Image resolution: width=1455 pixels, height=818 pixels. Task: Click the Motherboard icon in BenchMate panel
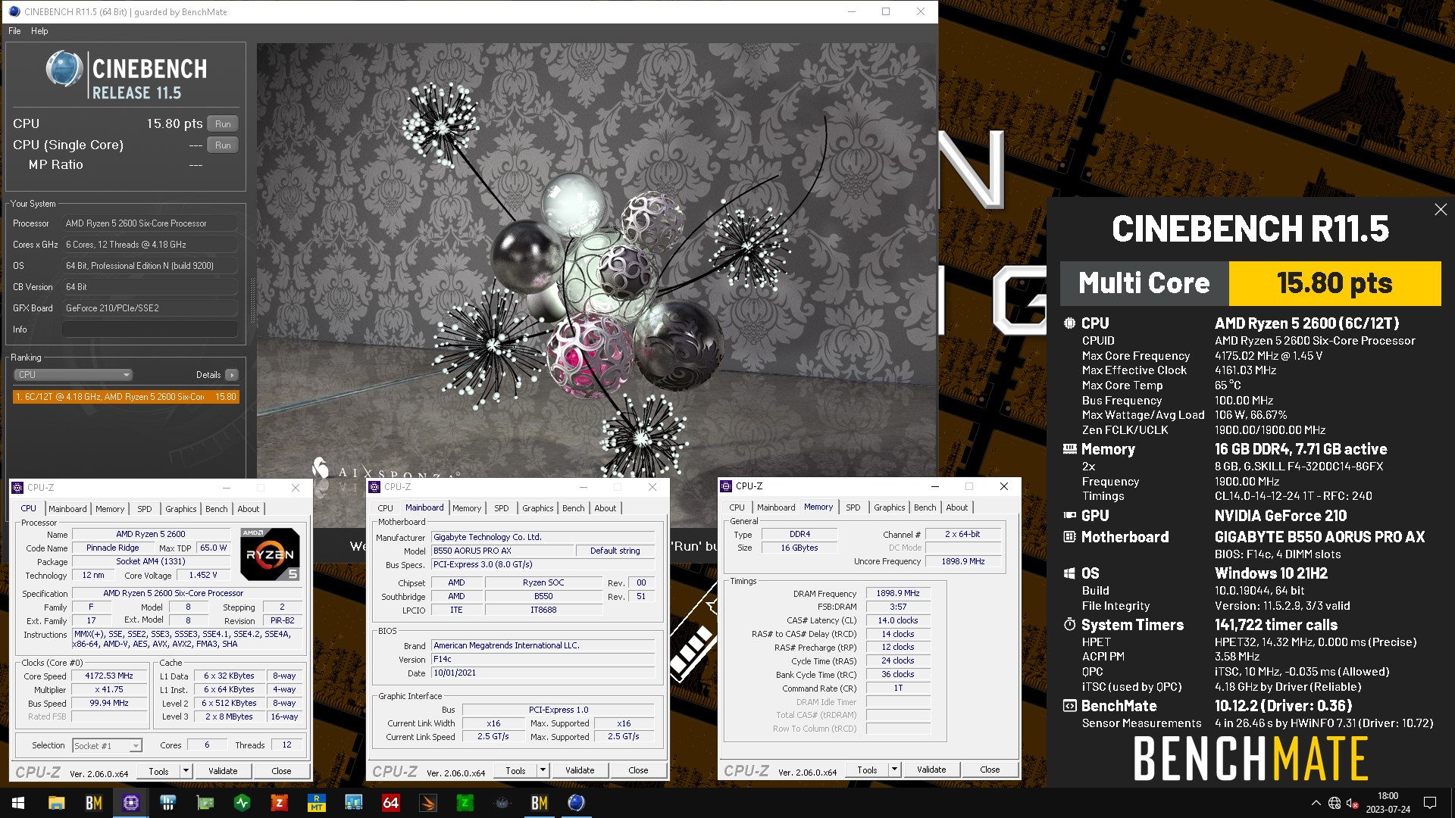click(x=1069, y=537)
